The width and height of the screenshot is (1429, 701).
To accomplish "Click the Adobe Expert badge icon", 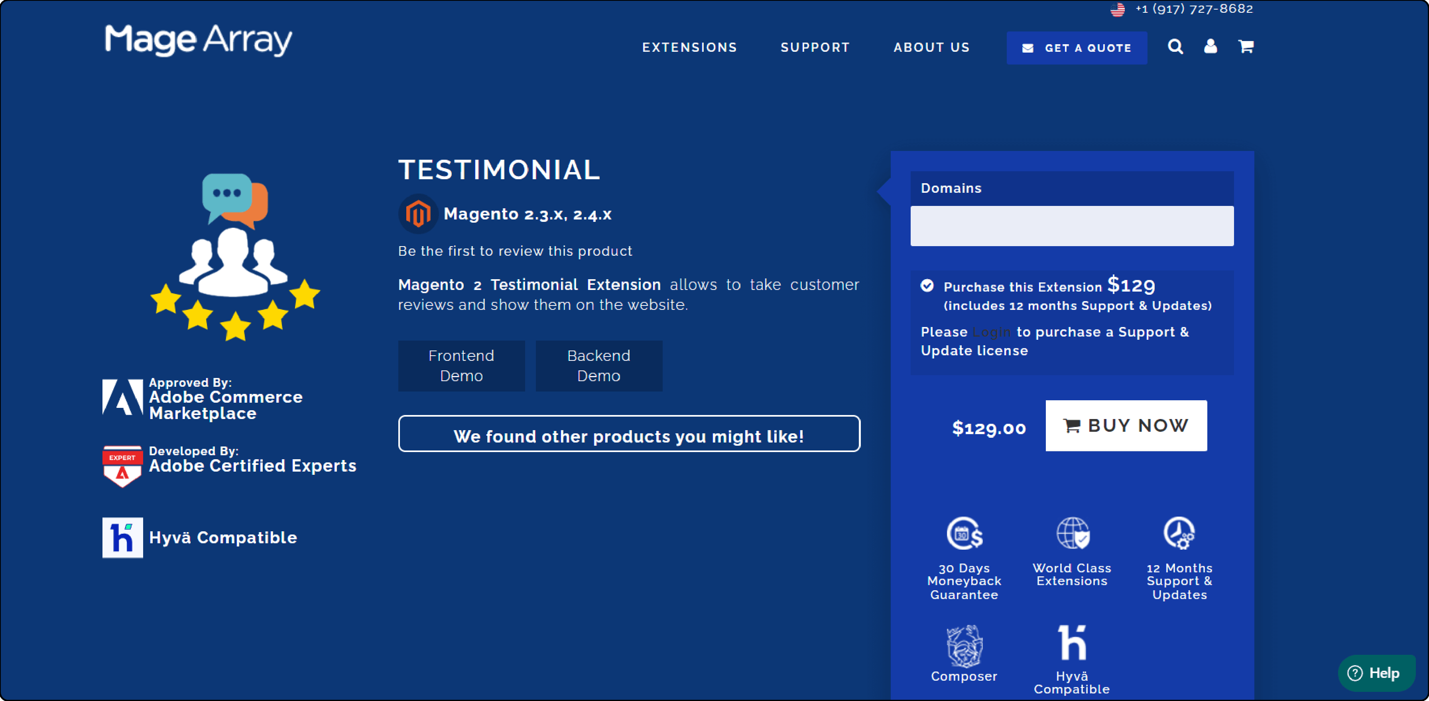I will [122, 466].
